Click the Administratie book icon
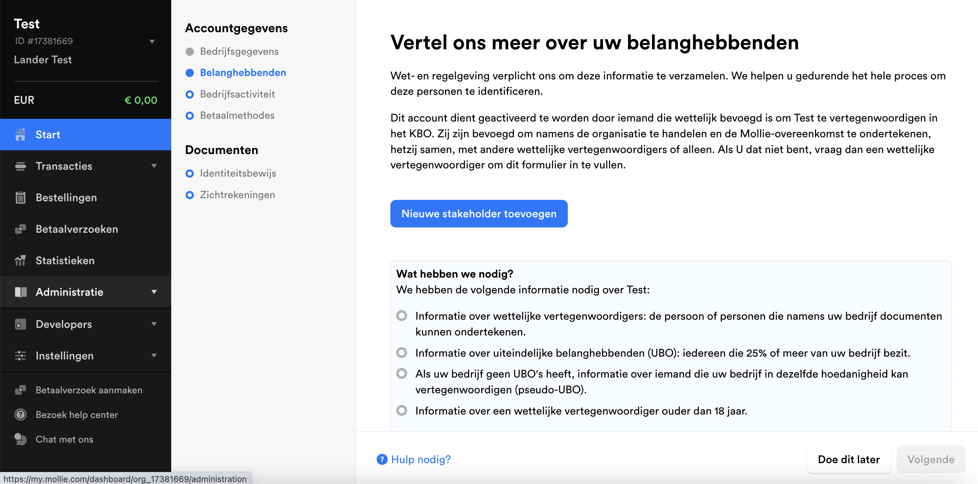 pos(21,292)
